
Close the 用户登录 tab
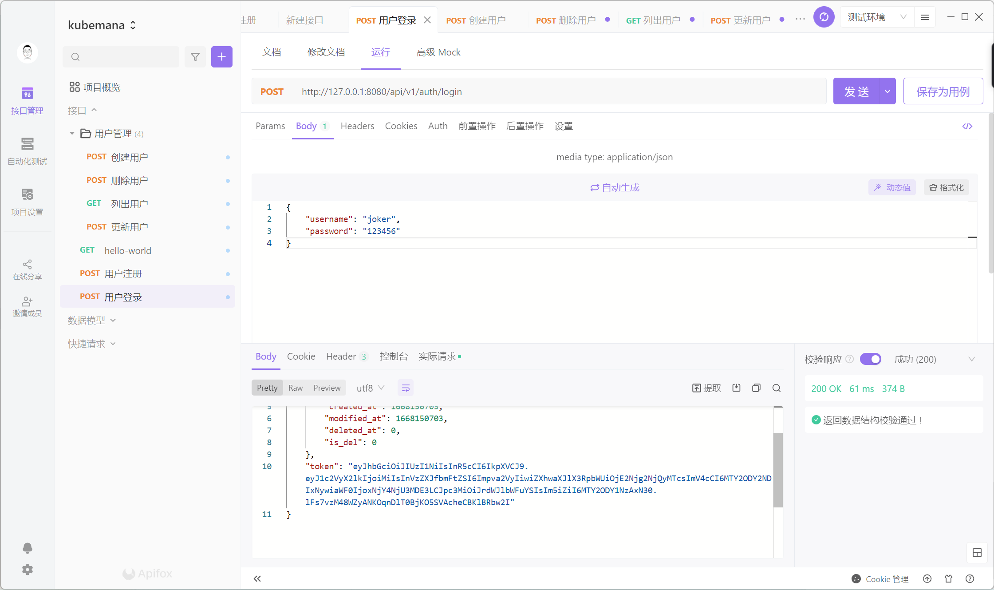tap(427, 20)
